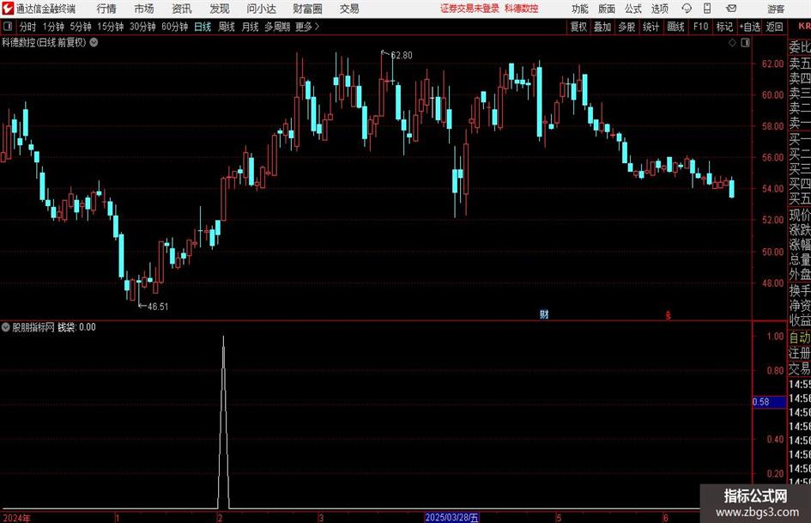The height and width of the screenshot is (523, 811).
Task: Expand the 科德数控 chart title dropdown
Action: point(94,43)
